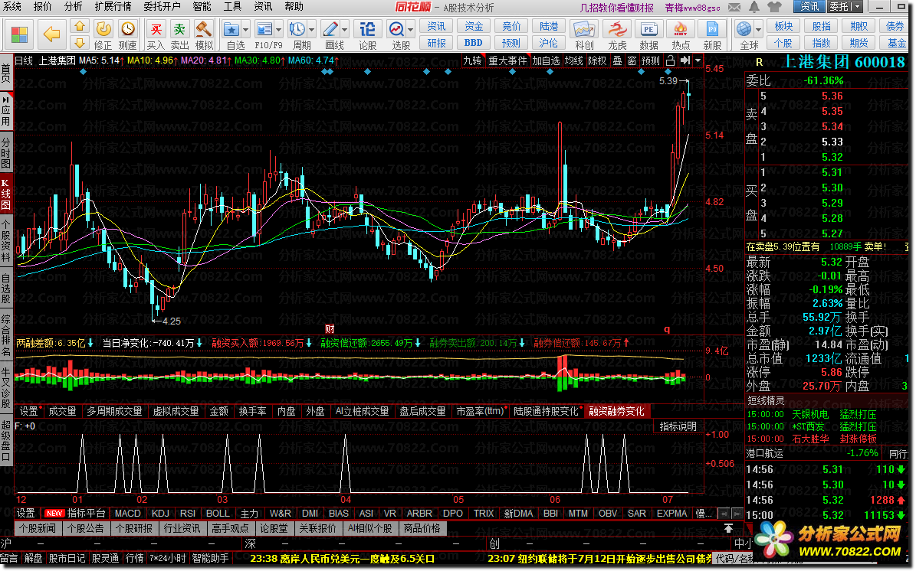Click the 加自选 button

pyautogui.click(x=546, y=61)
